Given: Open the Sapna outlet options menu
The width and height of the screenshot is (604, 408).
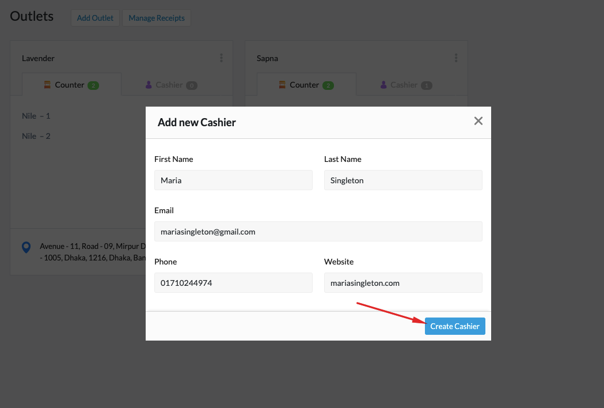Looking at the screenshot, I should [456, 58].
